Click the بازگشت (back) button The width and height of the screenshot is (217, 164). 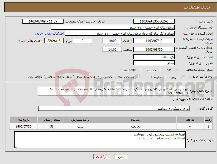[x=102, y=157]
